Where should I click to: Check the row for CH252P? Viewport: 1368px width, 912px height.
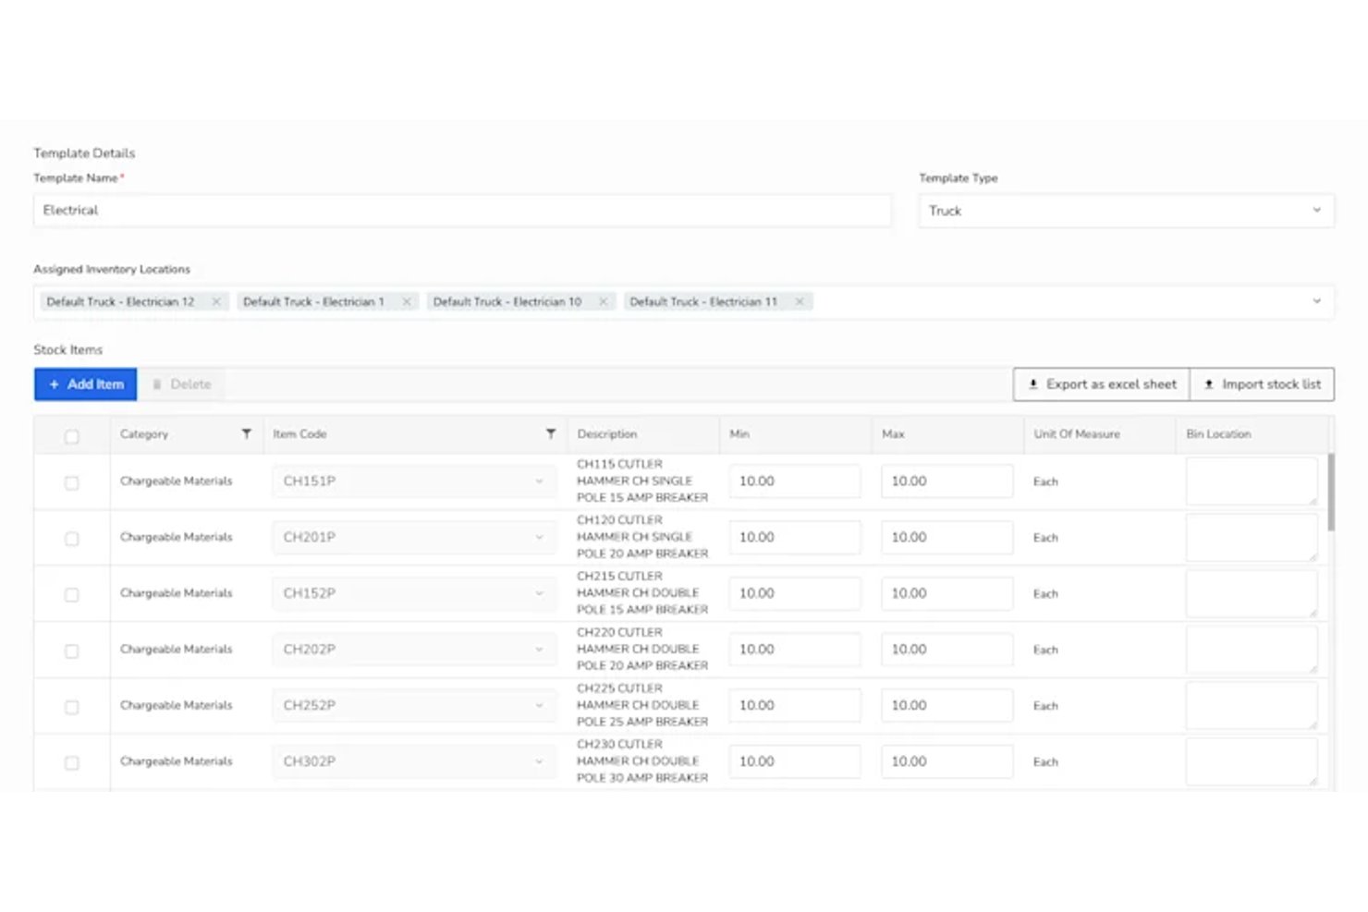[x=72, y=707]
